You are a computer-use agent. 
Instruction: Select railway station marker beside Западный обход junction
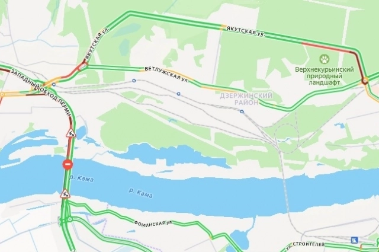(x=54, y=84)
